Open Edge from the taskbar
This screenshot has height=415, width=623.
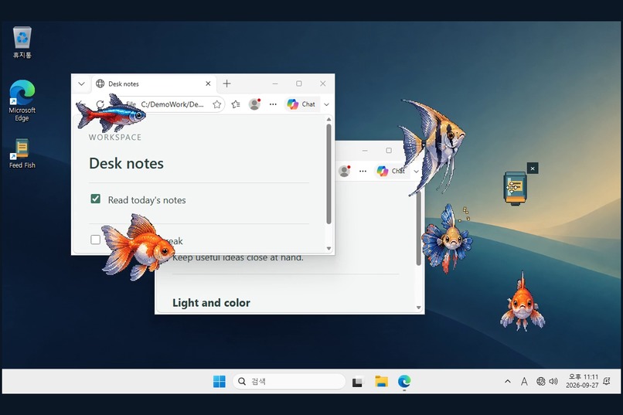coord(404,381)
